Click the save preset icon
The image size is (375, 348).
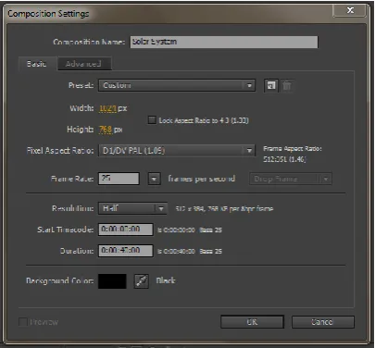click(271, 85)
